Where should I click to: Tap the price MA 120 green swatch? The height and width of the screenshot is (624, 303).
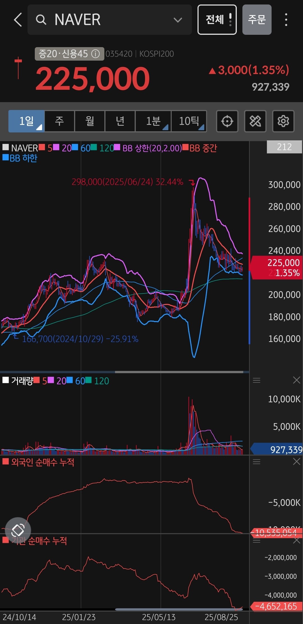[94, 147]
